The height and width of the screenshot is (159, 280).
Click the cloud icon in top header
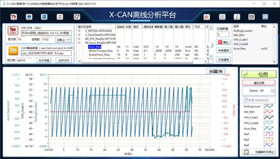(x=265, y=17)
